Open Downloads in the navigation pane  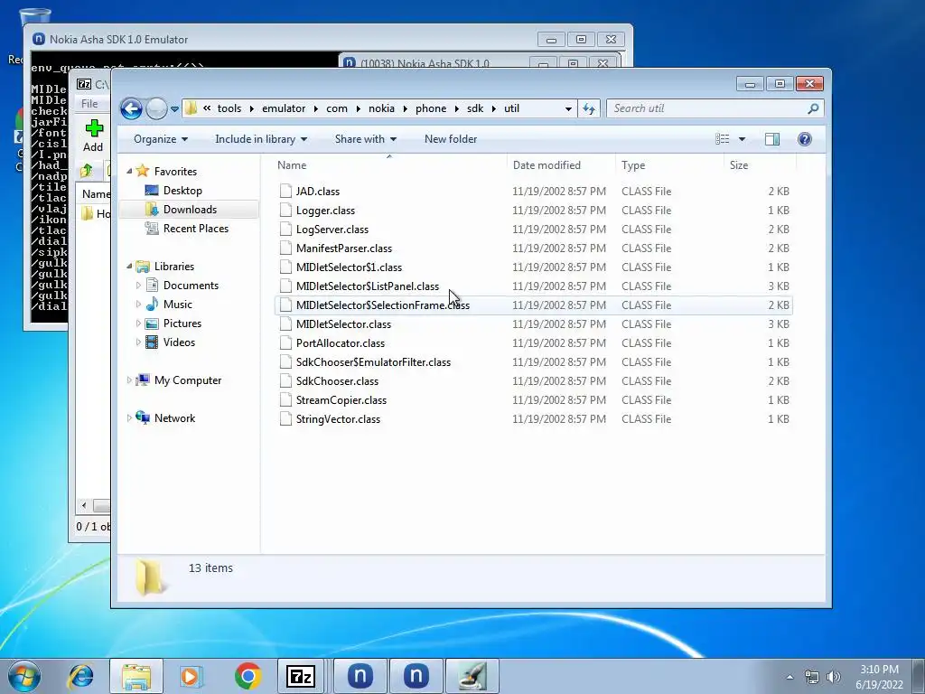coord(190,210)
